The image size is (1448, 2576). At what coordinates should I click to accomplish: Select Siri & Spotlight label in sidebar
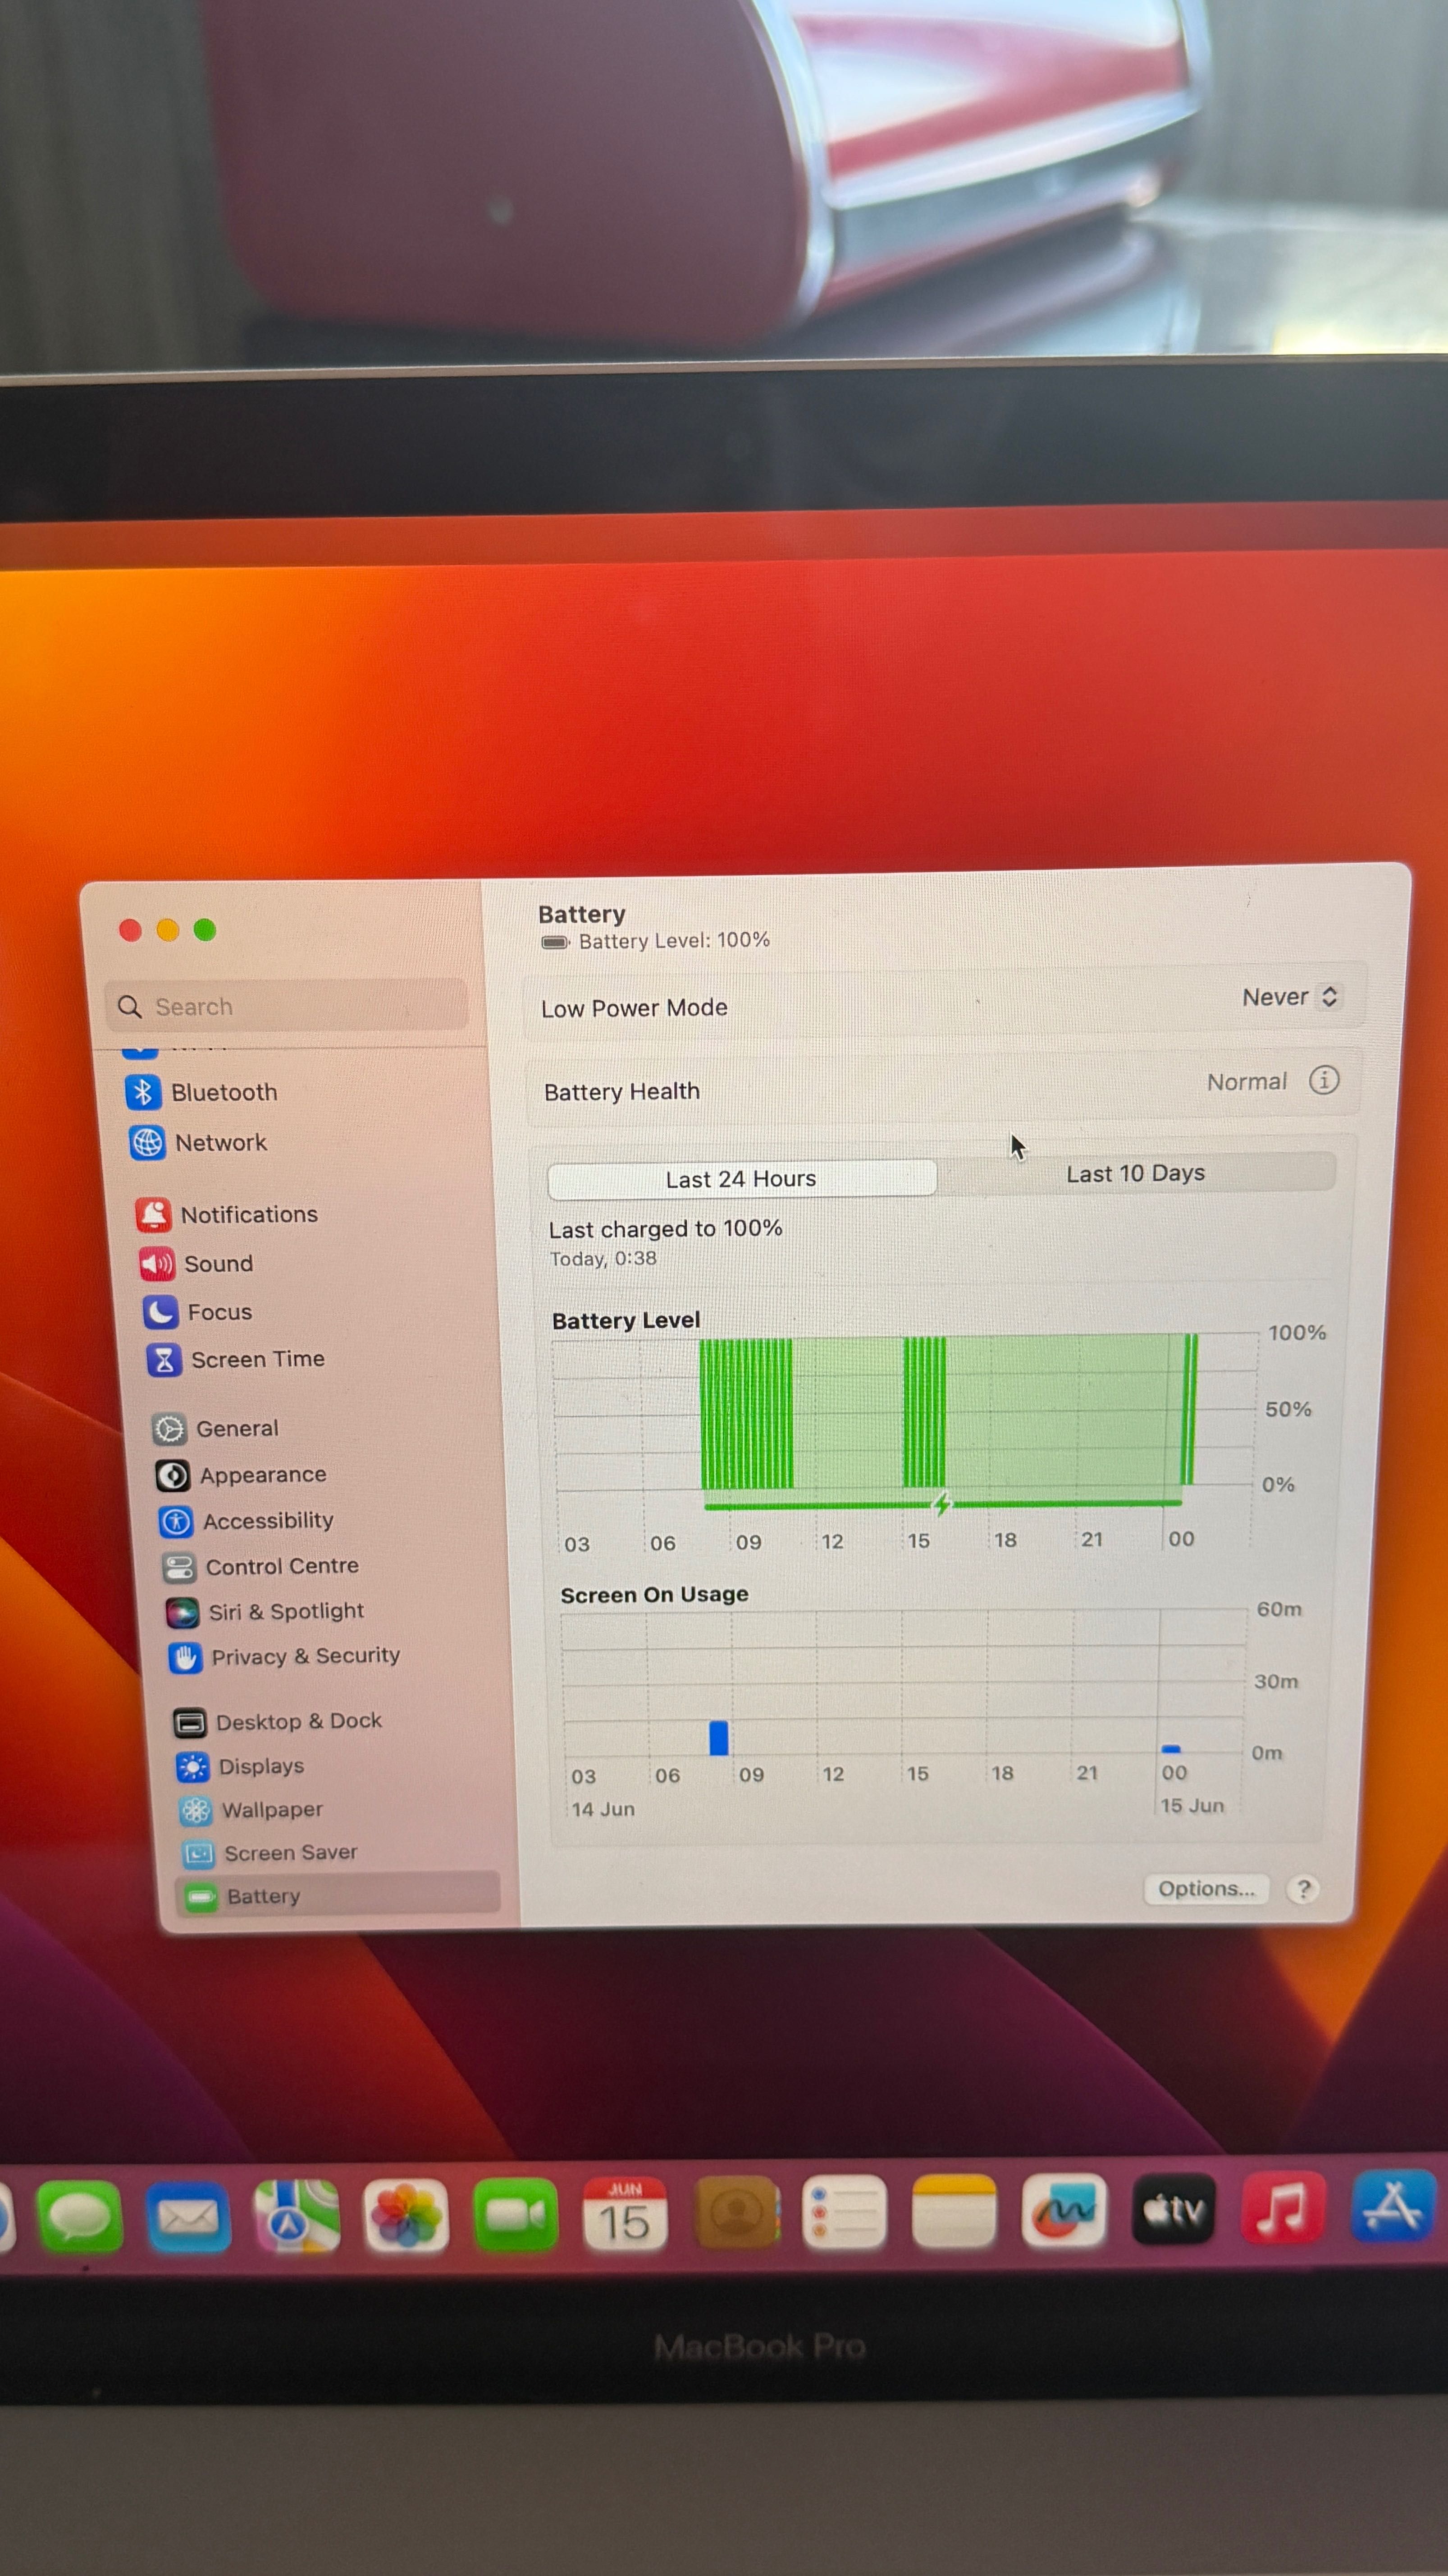point(286,1612)
